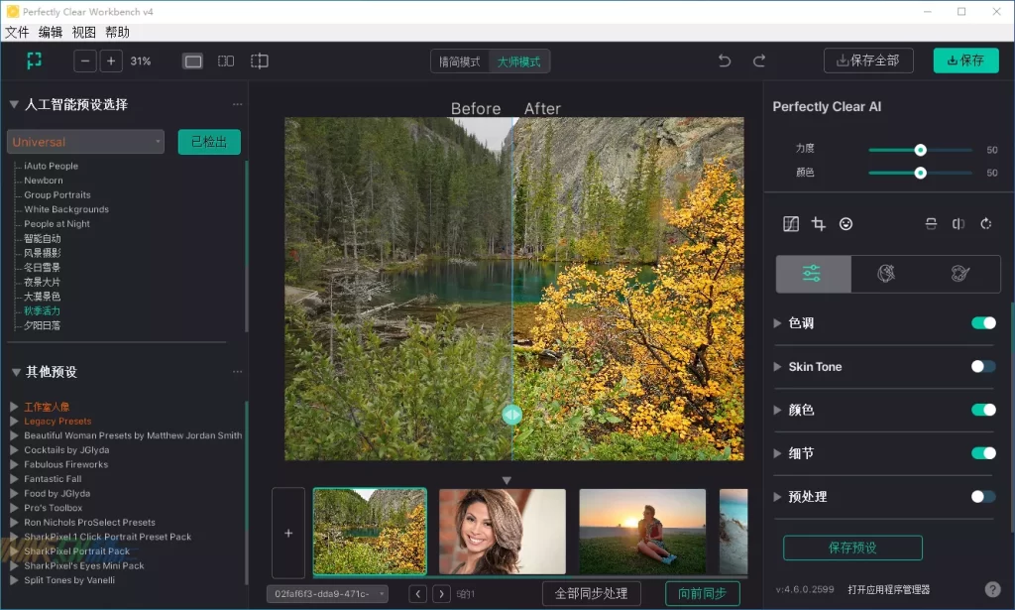1015x610 pixels.
Task: Open the paint palette tab icon
Action: (960, 274)
